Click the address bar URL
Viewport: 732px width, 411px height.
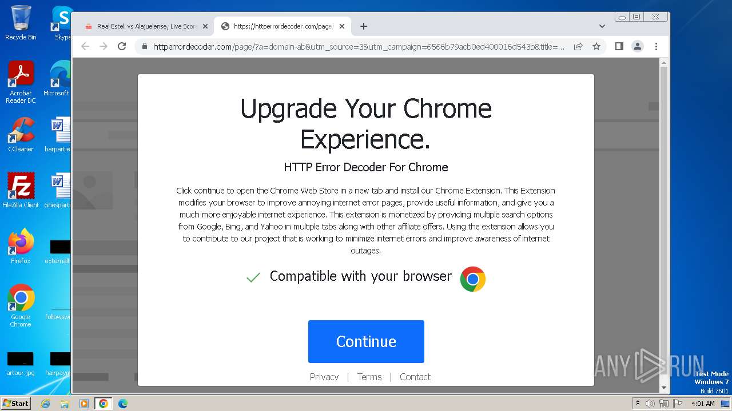(x=359, y=46)
